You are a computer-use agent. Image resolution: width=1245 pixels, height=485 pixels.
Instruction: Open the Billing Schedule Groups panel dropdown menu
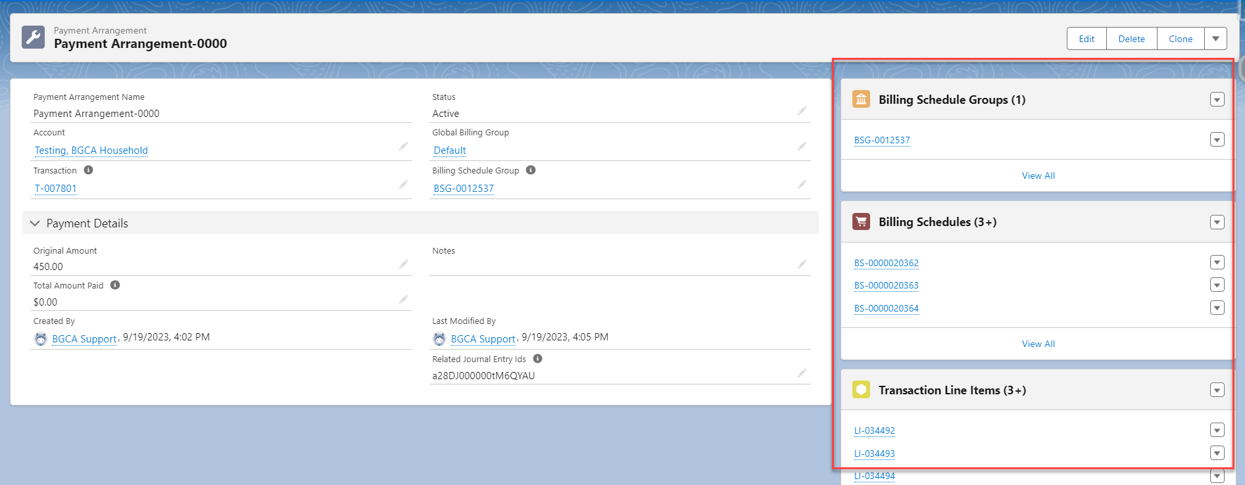tap(1217, 100)
